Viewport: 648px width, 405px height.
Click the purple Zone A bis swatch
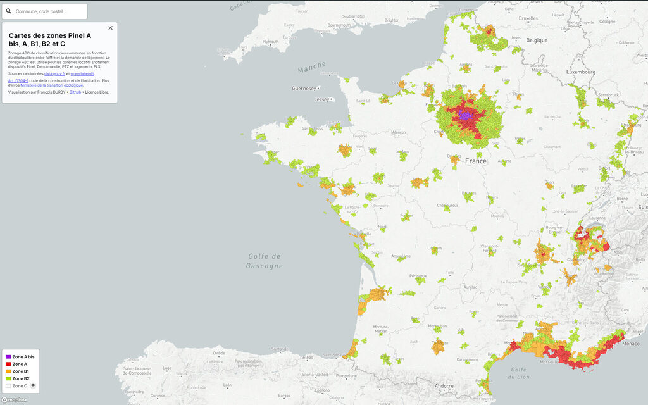tap(8, 358)
